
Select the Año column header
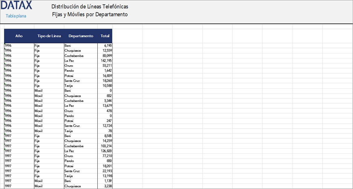point(19,36)
